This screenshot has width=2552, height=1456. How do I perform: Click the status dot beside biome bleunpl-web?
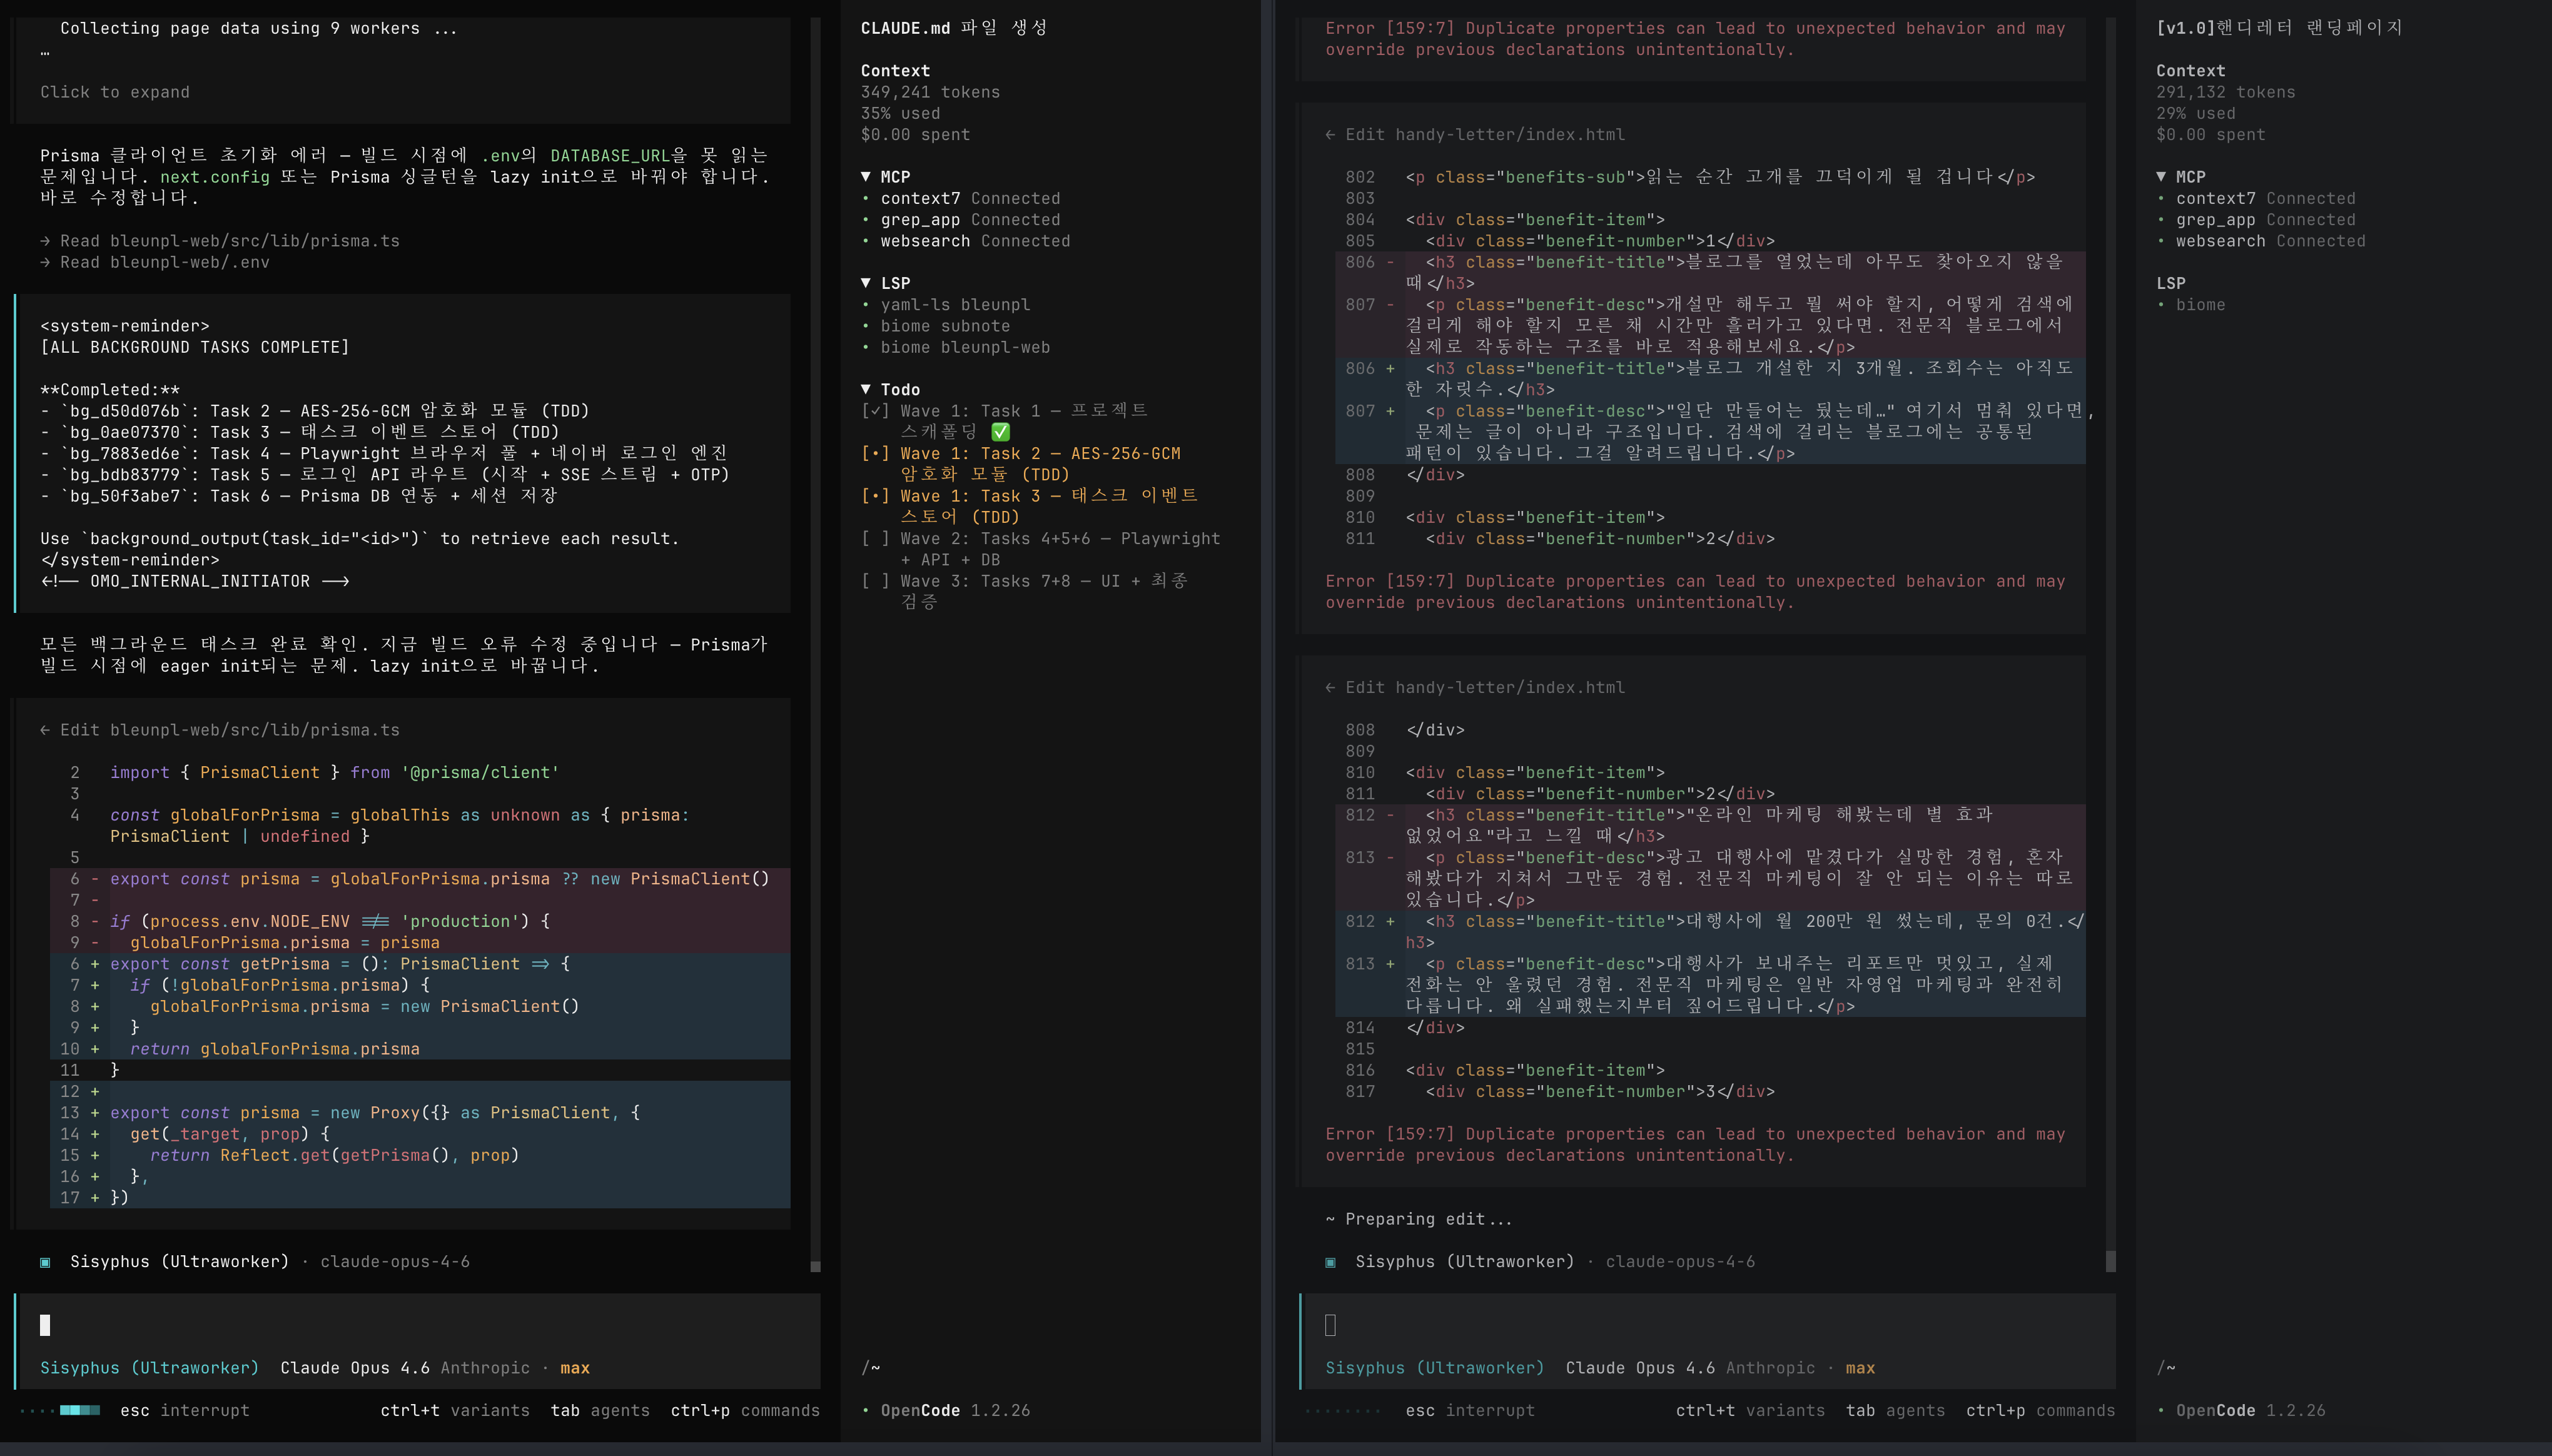866,347
